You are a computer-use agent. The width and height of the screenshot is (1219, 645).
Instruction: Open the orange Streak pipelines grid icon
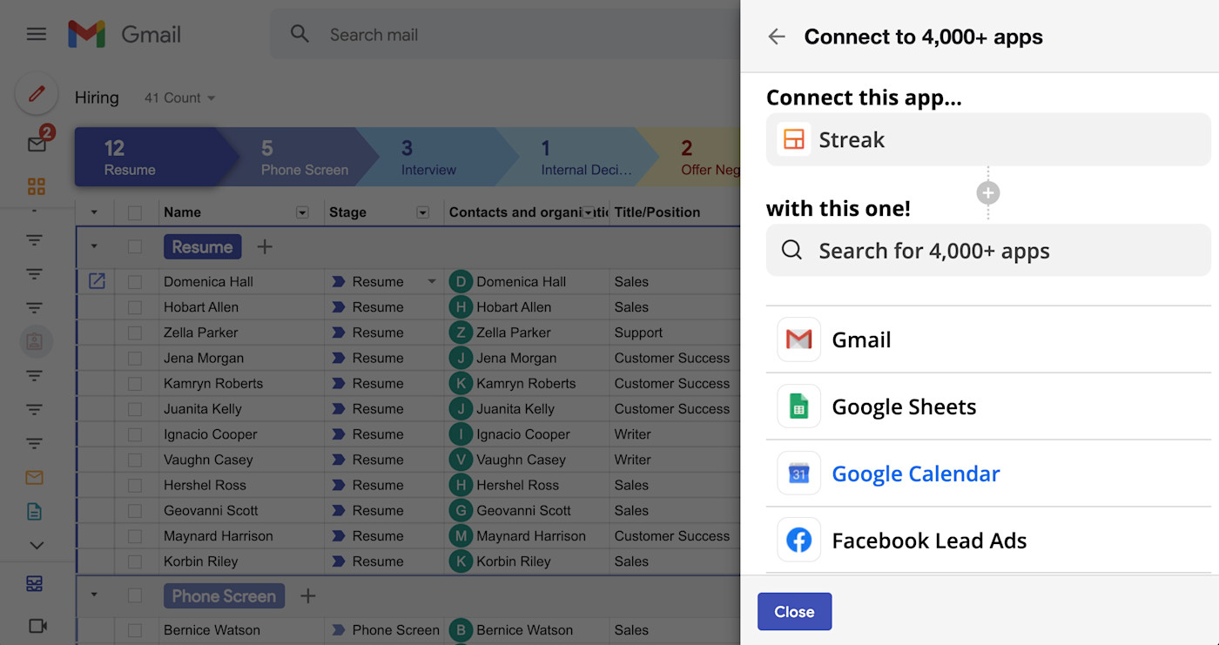[36, 186]
